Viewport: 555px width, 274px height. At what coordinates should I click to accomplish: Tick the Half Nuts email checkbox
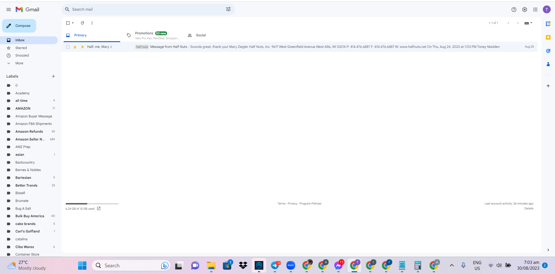(x=68, y=47)
